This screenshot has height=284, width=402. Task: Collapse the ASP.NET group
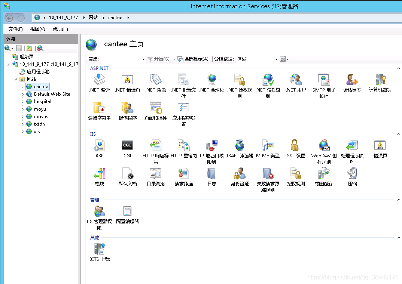pyautogui.click(x=399, y=68)
